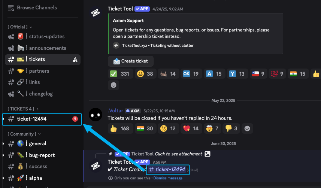Click the .Voltar user avatar
The image size is (321, 188).
point(95,115)
